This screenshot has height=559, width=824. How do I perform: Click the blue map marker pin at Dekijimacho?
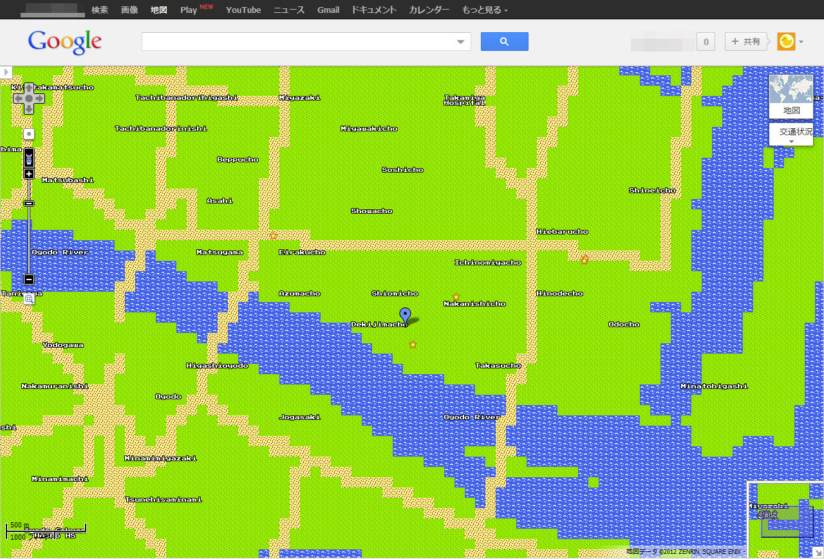(x=405, y=316)
